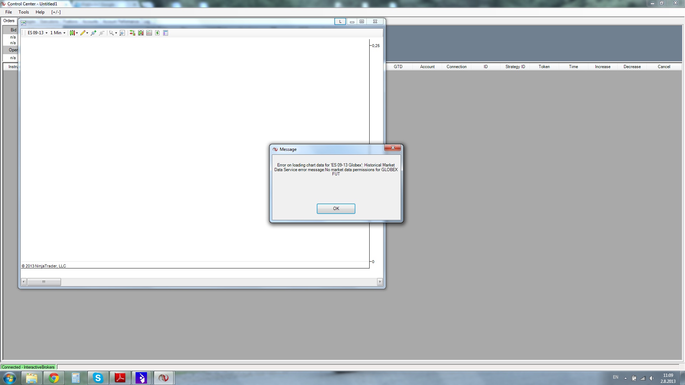Toggle the chart trader icon
This screenshot has height=385, width=685.
[132, 33]
